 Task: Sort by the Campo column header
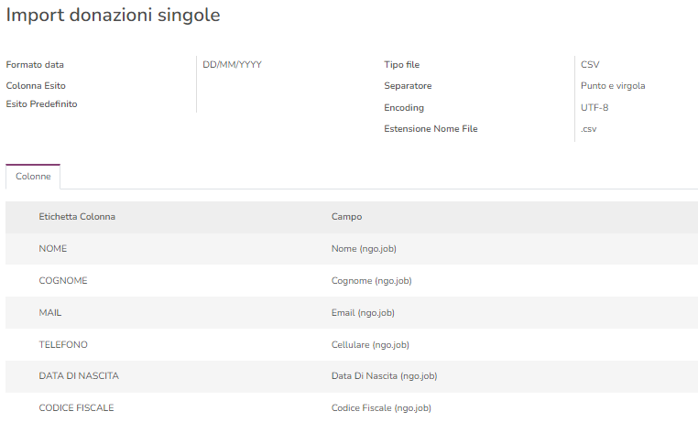click(x=346, y=217)
